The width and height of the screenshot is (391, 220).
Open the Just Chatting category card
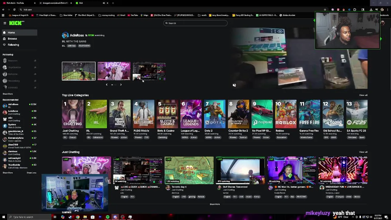click(x=73, y=114)
